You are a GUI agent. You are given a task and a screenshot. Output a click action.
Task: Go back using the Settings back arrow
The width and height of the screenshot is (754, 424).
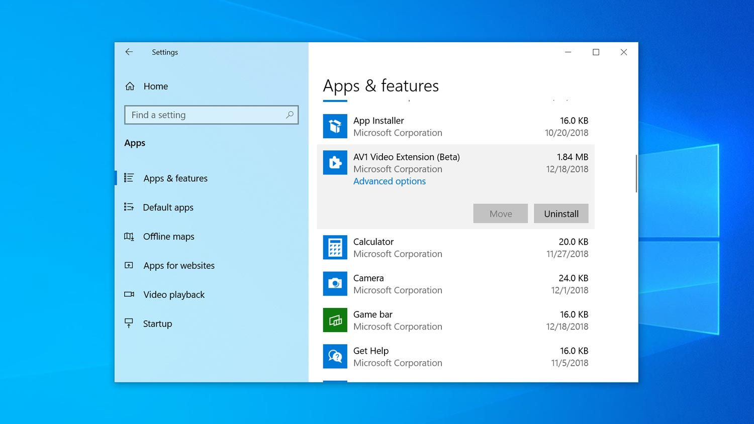point(129,52)
